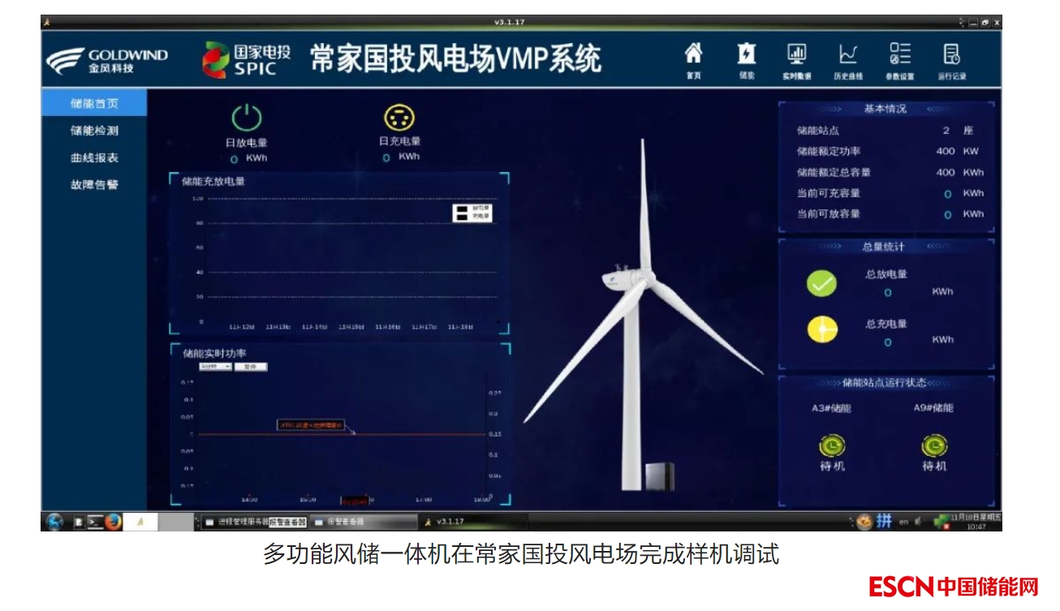Click the green 日放电量 power icon
This screenshot has width=1060, height=611.
[x=247, y=118]
